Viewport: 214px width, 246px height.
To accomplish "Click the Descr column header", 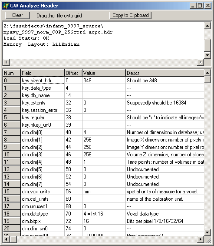I will 165,73.
